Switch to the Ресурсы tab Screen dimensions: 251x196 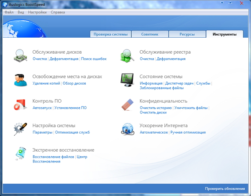tap(187, 34)
